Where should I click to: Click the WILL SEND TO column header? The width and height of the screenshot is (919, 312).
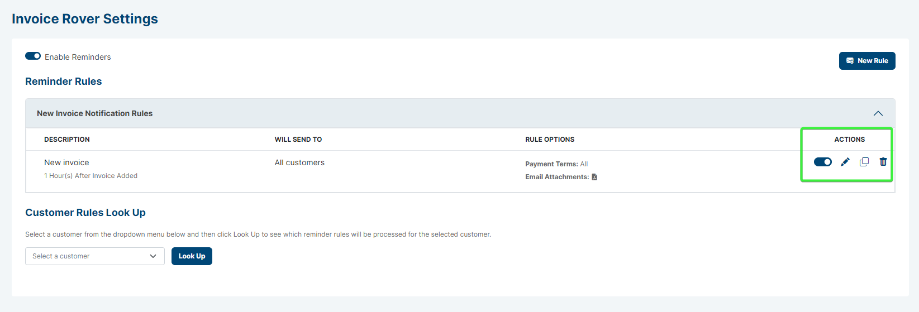(x=298, y=140)
